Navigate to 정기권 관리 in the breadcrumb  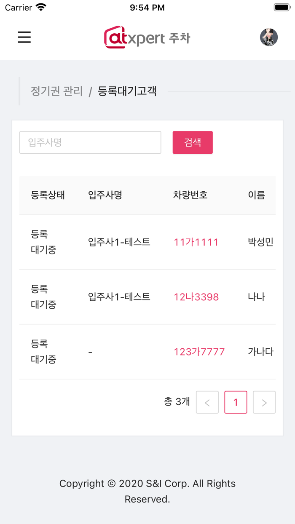56,91
